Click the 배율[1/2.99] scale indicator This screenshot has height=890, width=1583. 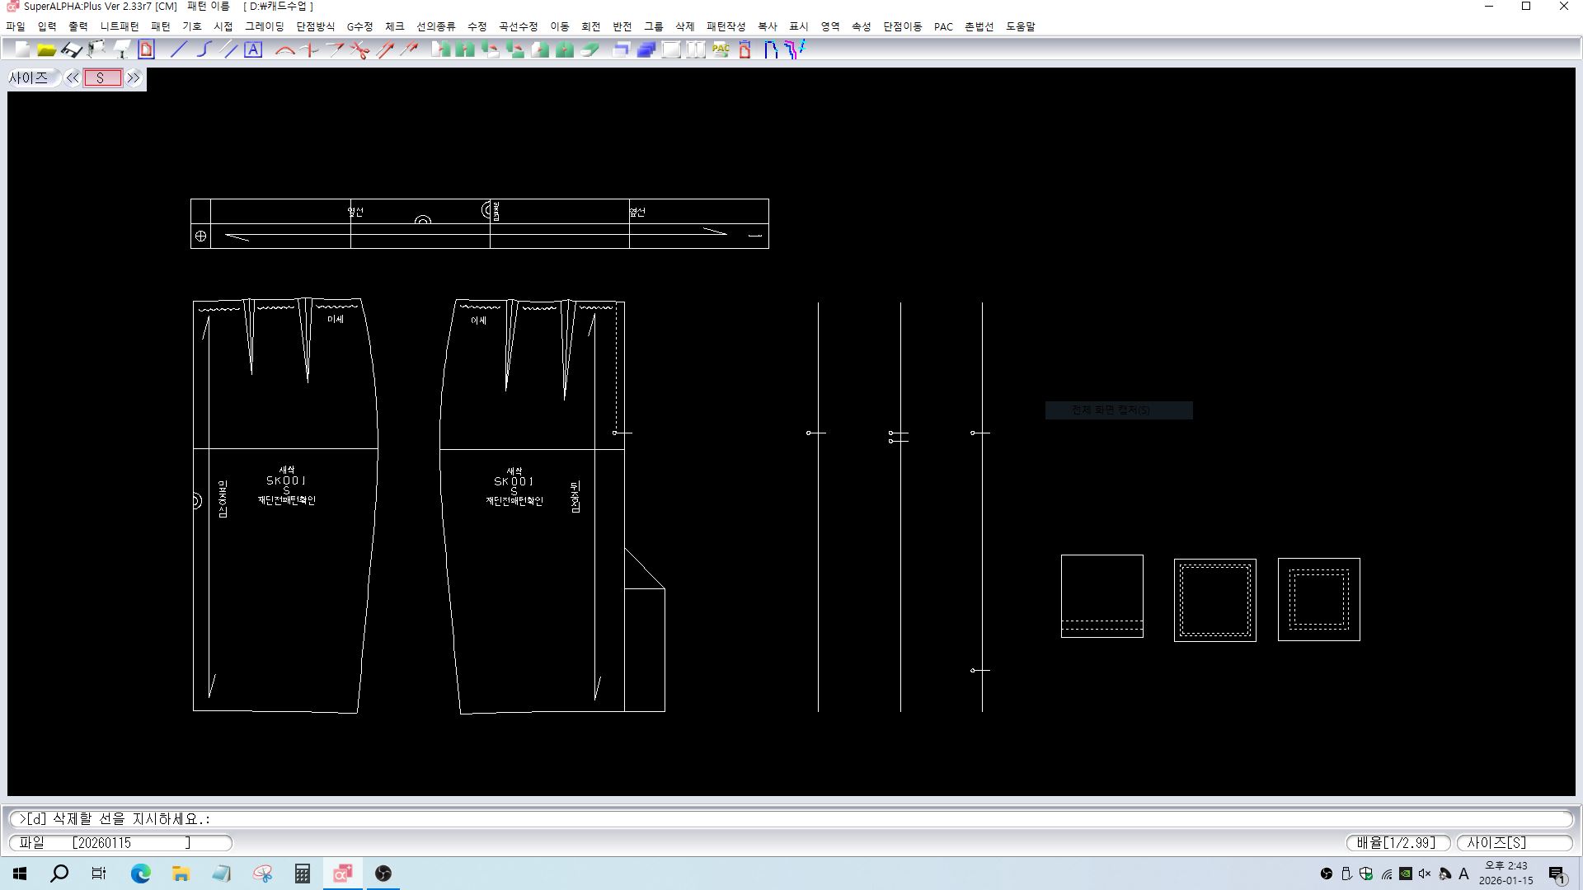(x=1397, y=843)
